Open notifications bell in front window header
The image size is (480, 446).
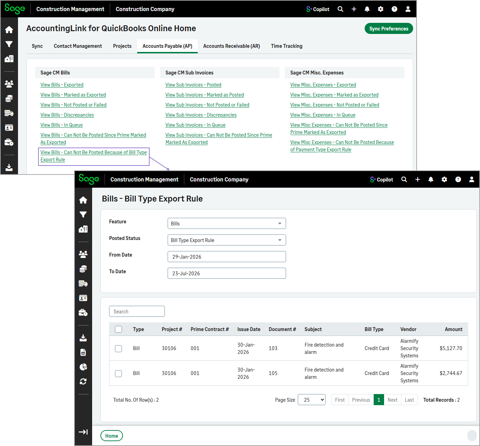(431, 179)
